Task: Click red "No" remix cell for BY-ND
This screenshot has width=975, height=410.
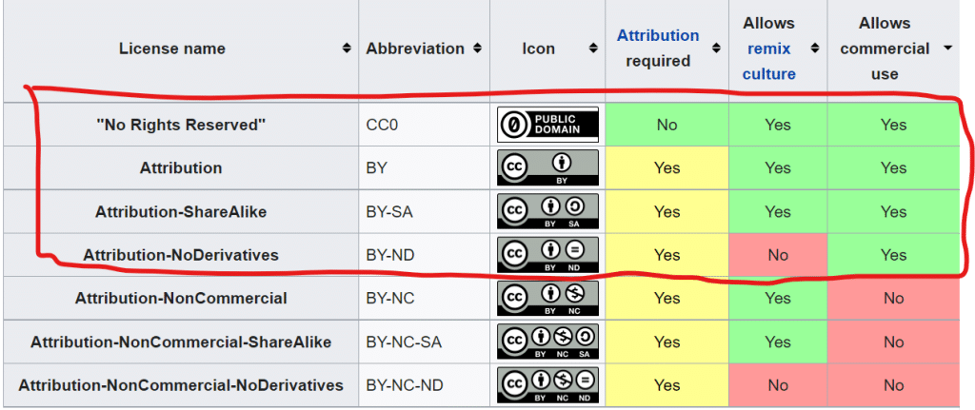Action: coord(778,255)
